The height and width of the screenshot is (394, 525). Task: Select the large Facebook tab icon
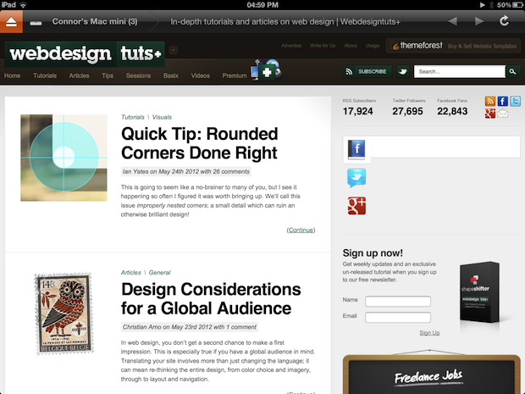tap(356, 149)
